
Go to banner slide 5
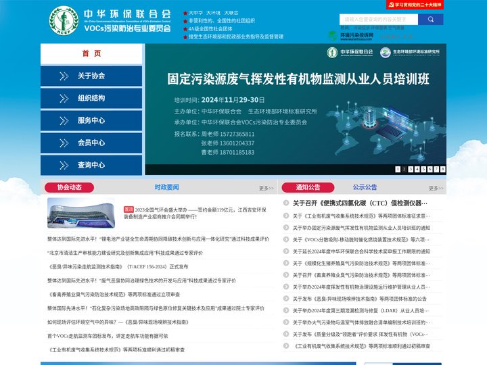pyautogui.click(x=423, y=169)
